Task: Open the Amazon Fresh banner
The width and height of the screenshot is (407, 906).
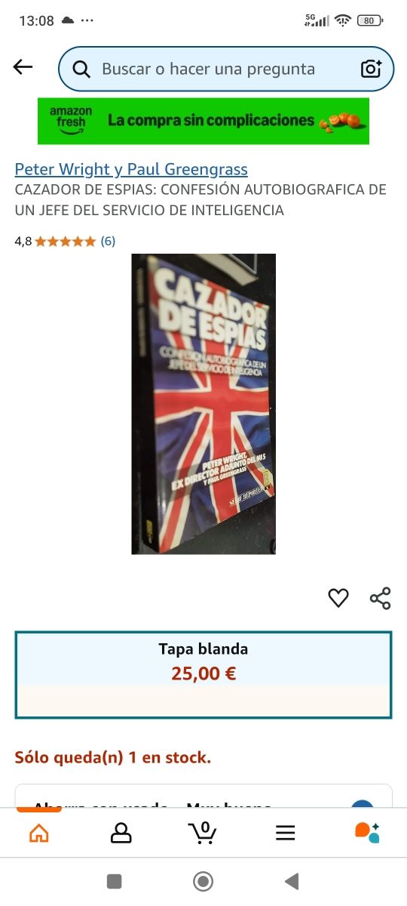Action: 203,121
